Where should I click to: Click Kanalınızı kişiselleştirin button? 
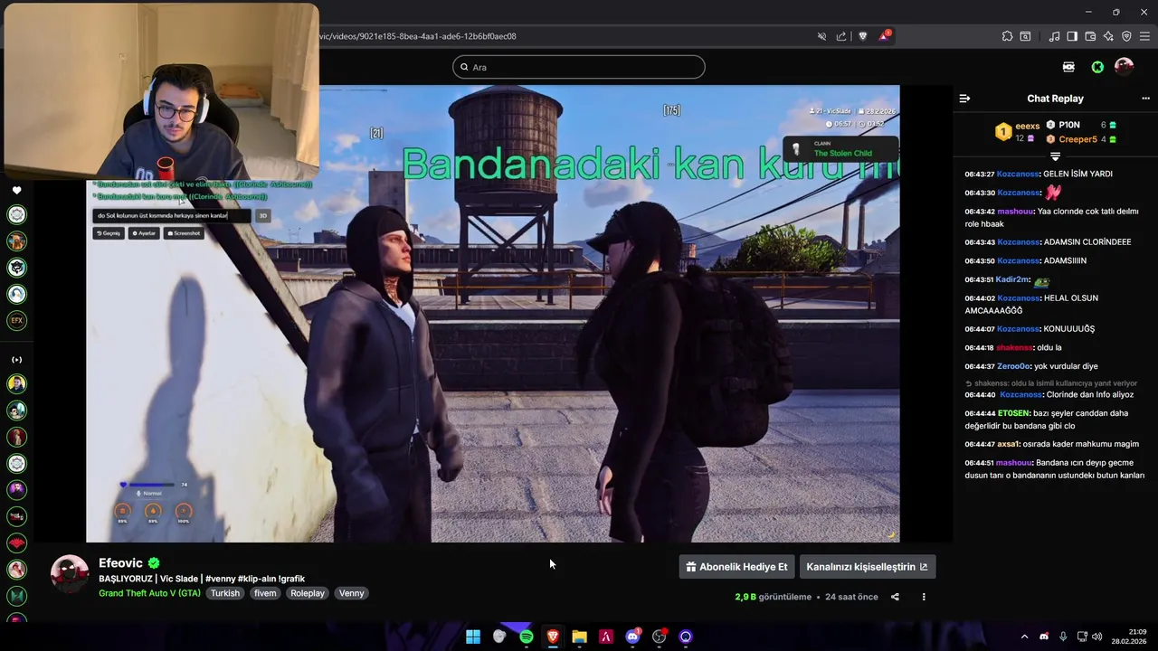[x=867, y=567]
